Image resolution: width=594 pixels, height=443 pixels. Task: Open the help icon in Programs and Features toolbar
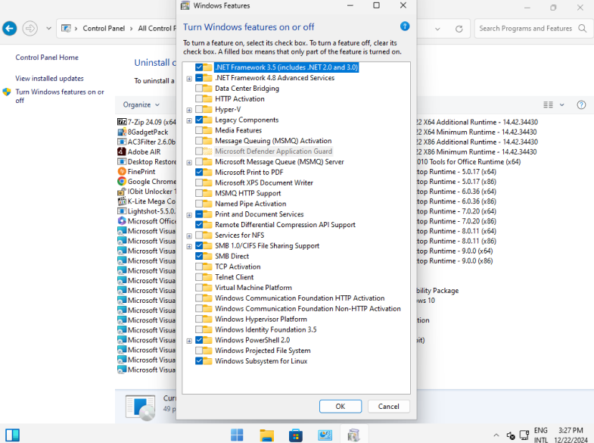click(x=581, y=105)
